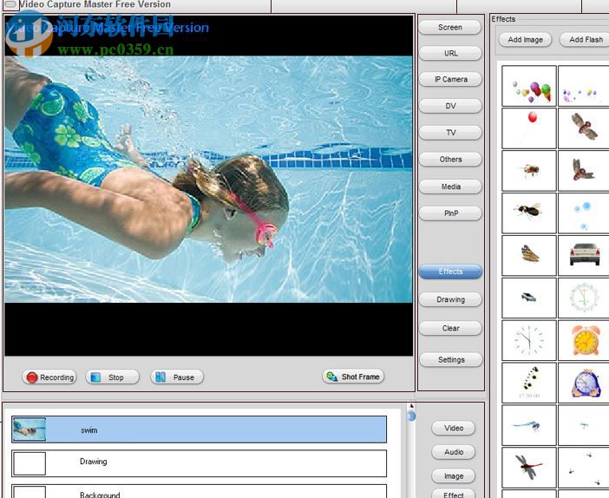Screen dimensions: 609x498
Task: Open the Others source option
Action: [450, 160]
